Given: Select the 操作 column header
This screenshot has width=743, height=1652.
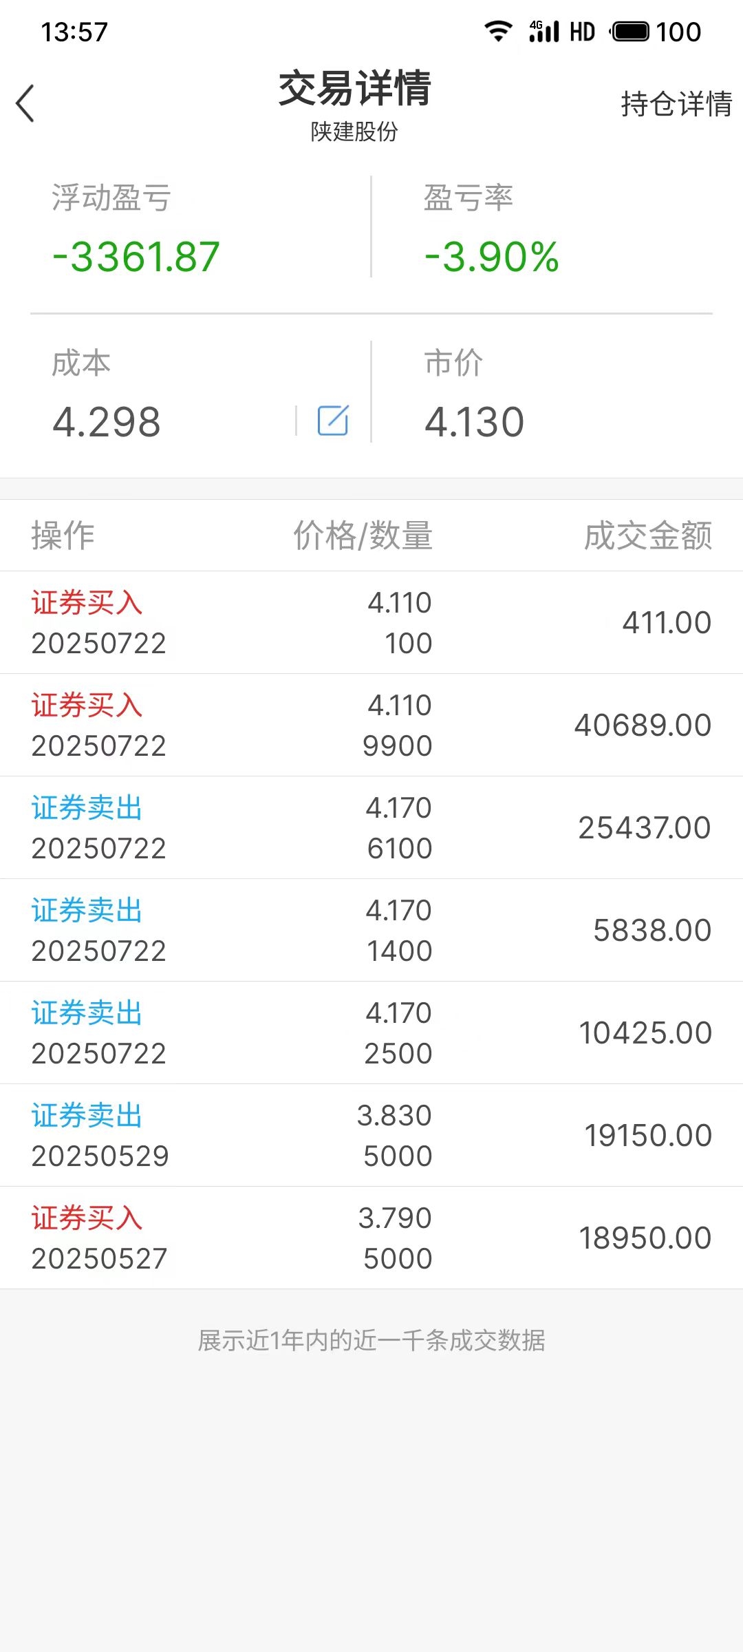Looking at the screenshot, I should pos(63,536).
